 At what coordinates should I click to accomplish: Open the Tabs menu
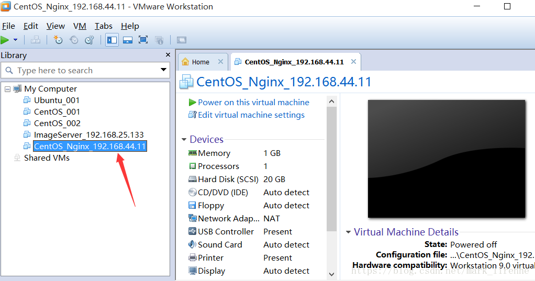click(103, 26)
